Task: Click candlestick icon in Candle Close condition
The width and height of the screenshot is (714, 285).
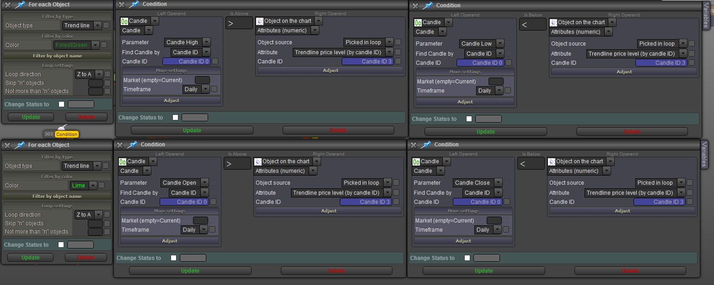Action: [416, 161]
